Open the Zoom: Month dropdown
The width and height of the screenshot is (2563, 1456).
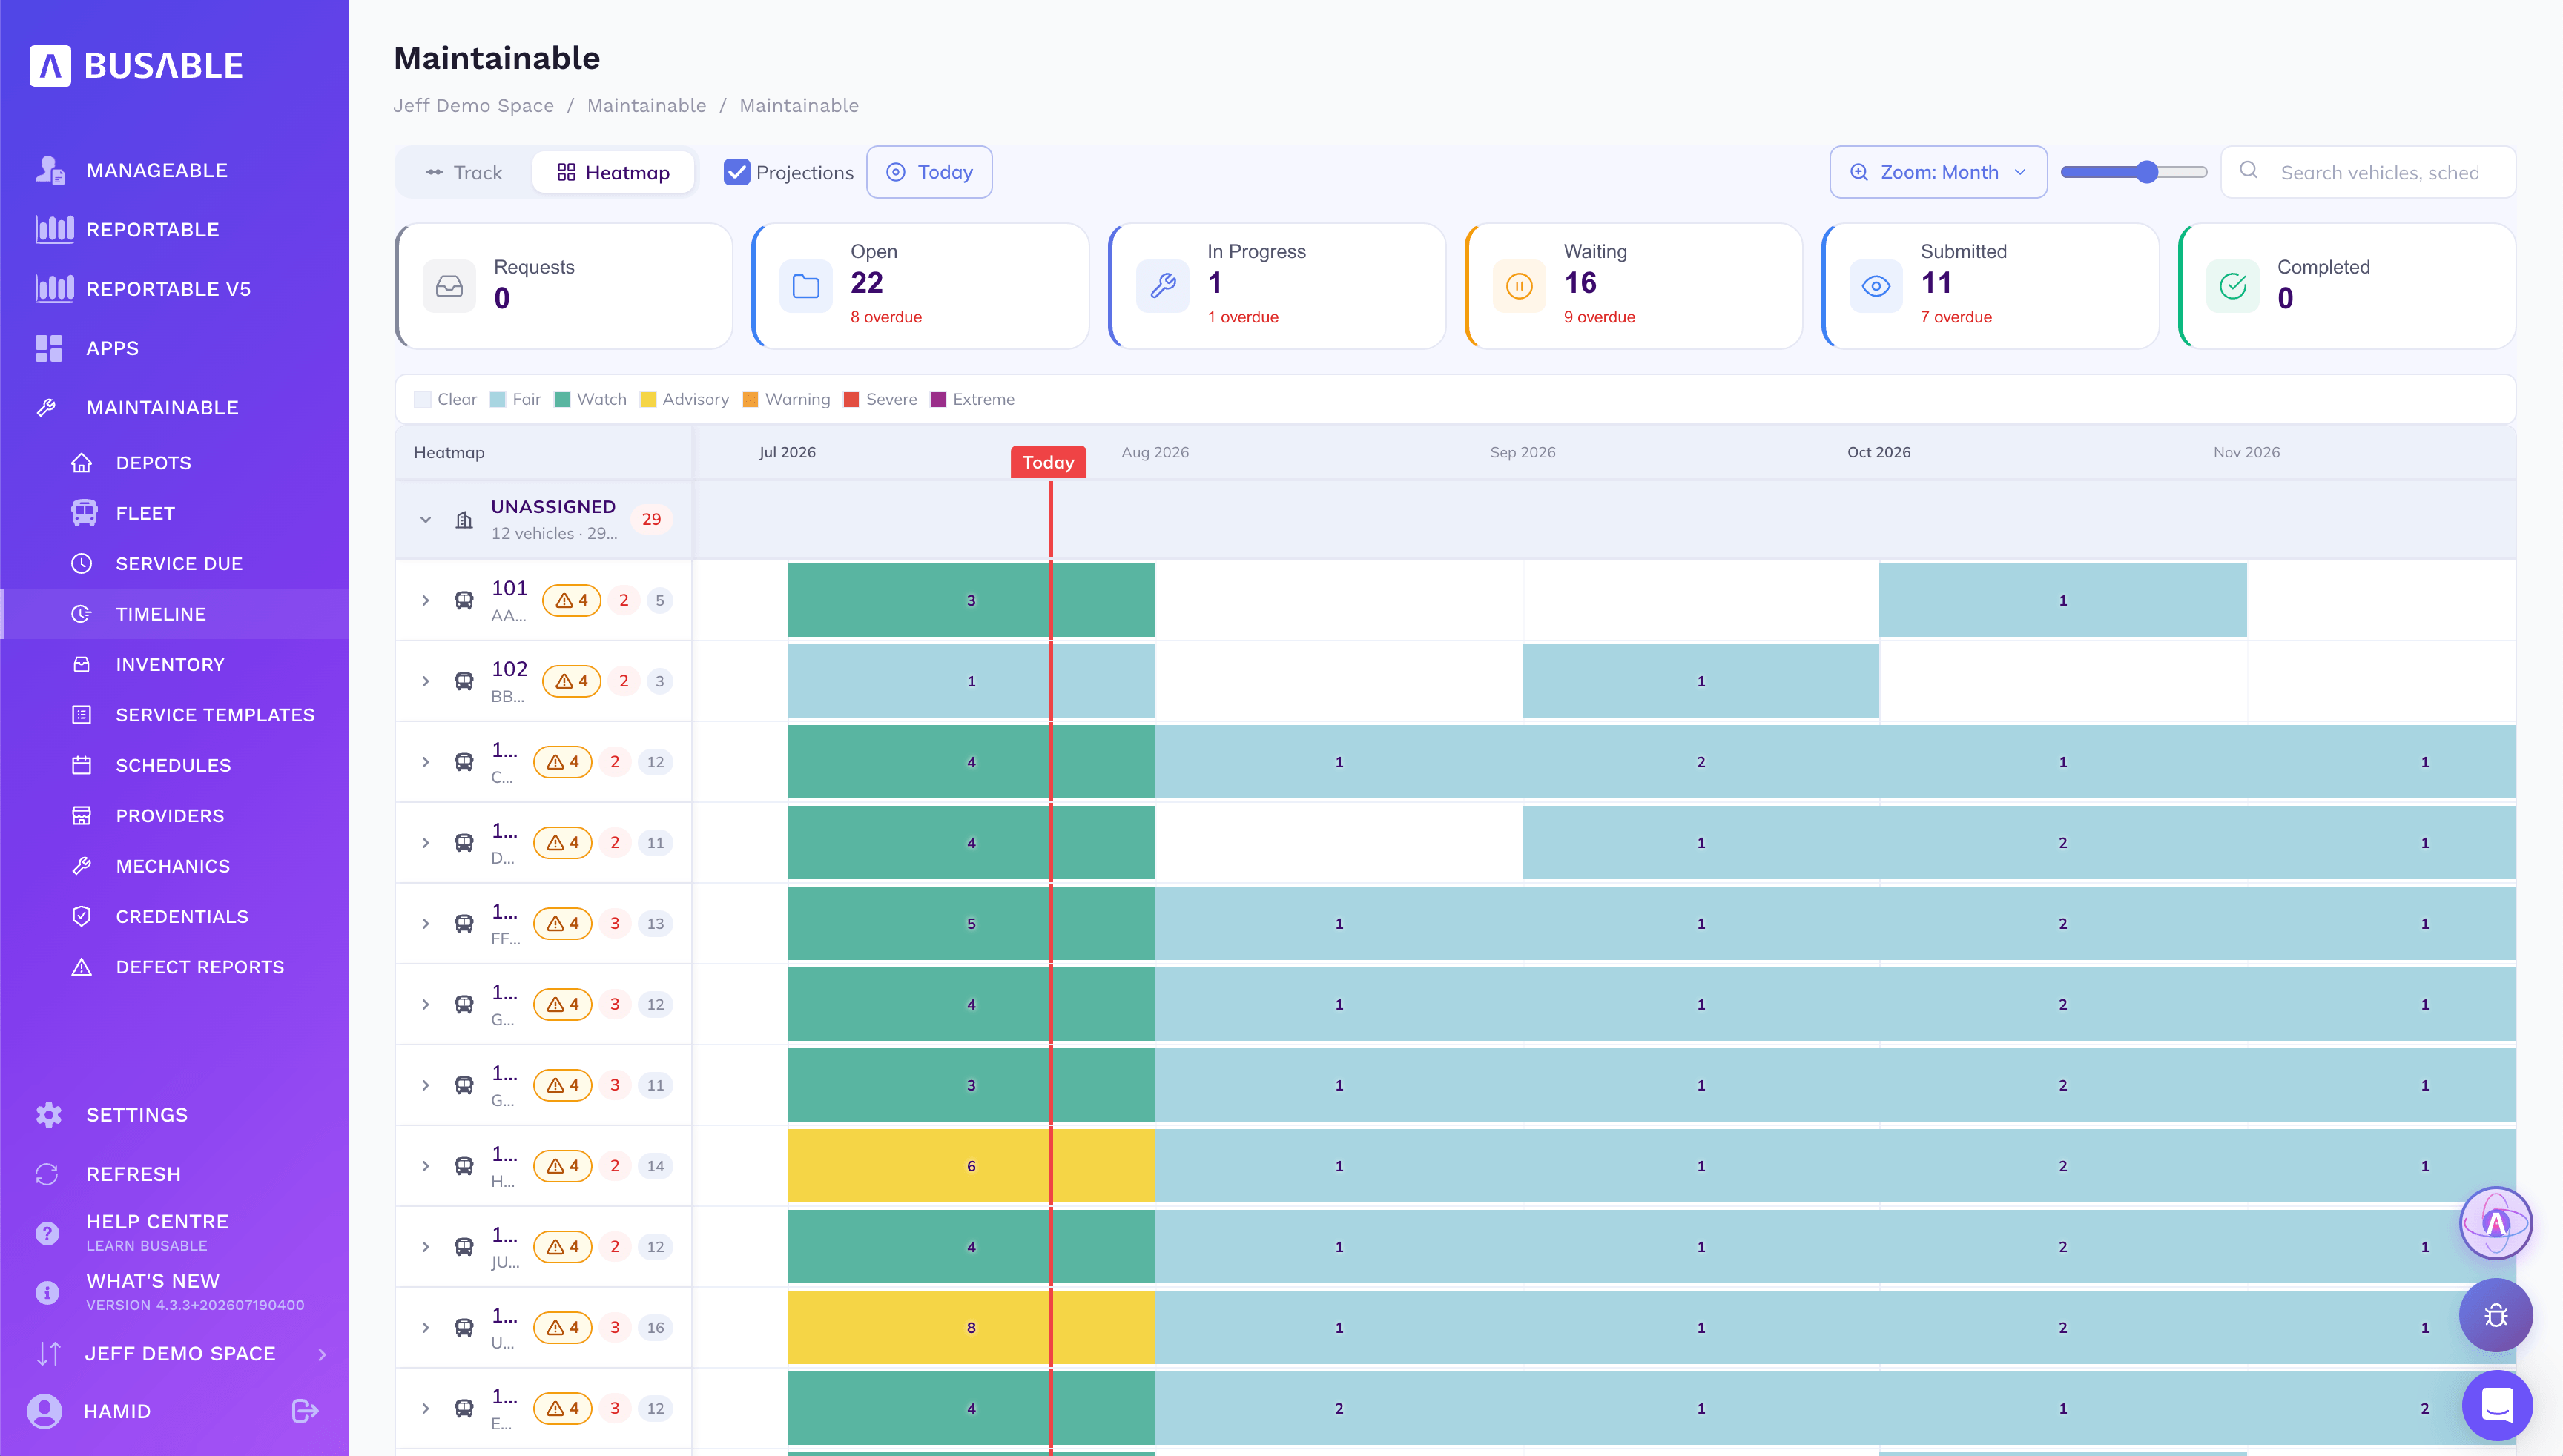click(x=1938, y=172)
